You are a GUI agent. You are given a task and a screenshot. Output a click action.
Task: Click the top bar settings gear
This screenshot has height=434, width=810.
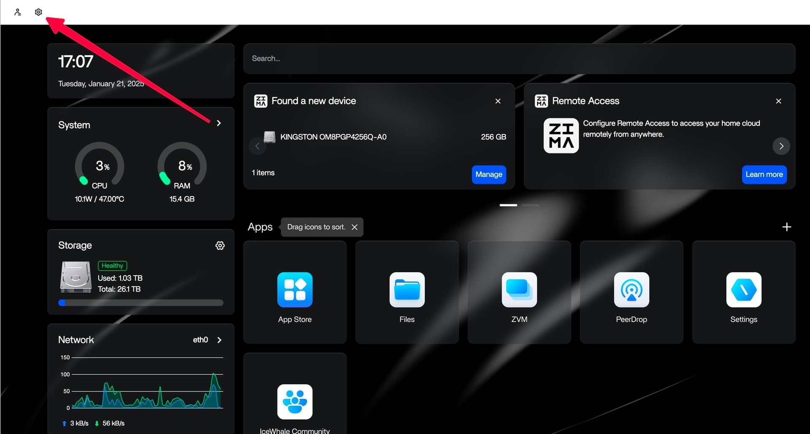click(x=38, y=12)
